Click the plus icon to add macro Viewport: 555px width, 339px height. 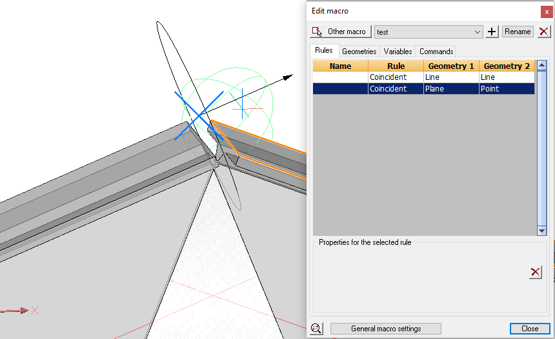[492, 32]
